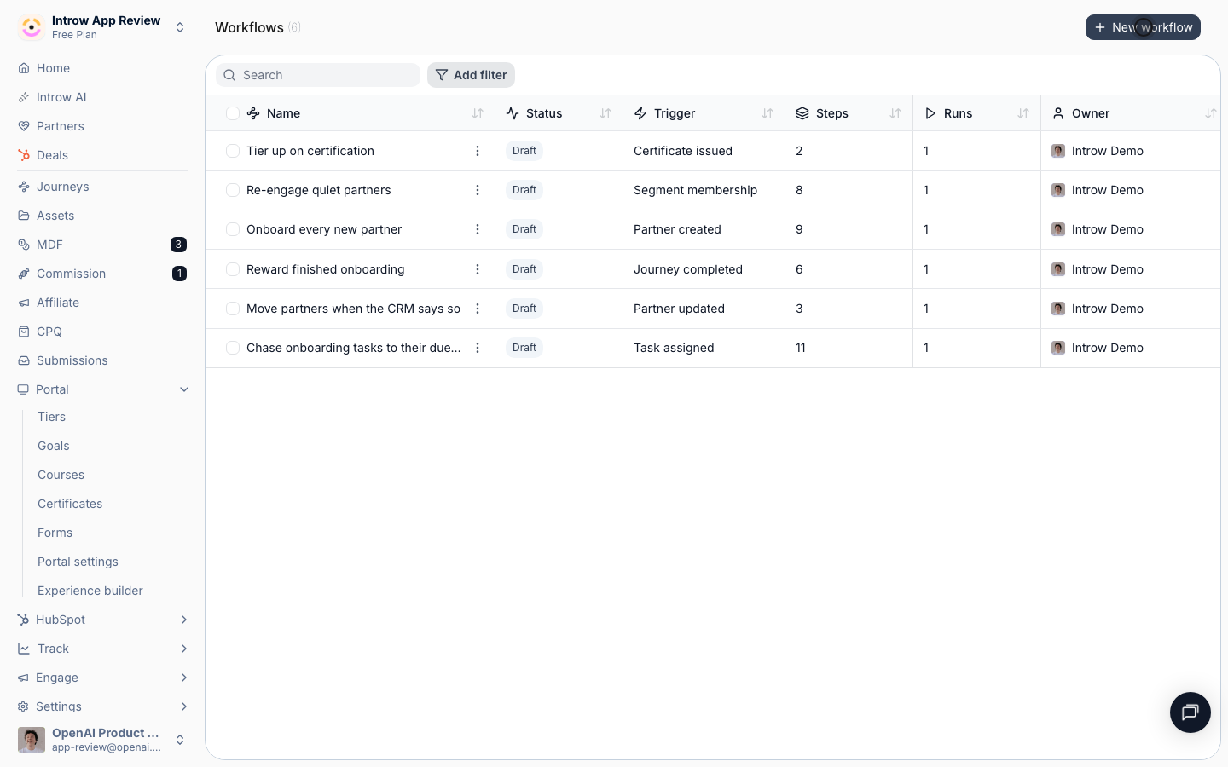
Task: Click the Introw Demo avatar in Tier up row
Action: [x=1058, y=151]
